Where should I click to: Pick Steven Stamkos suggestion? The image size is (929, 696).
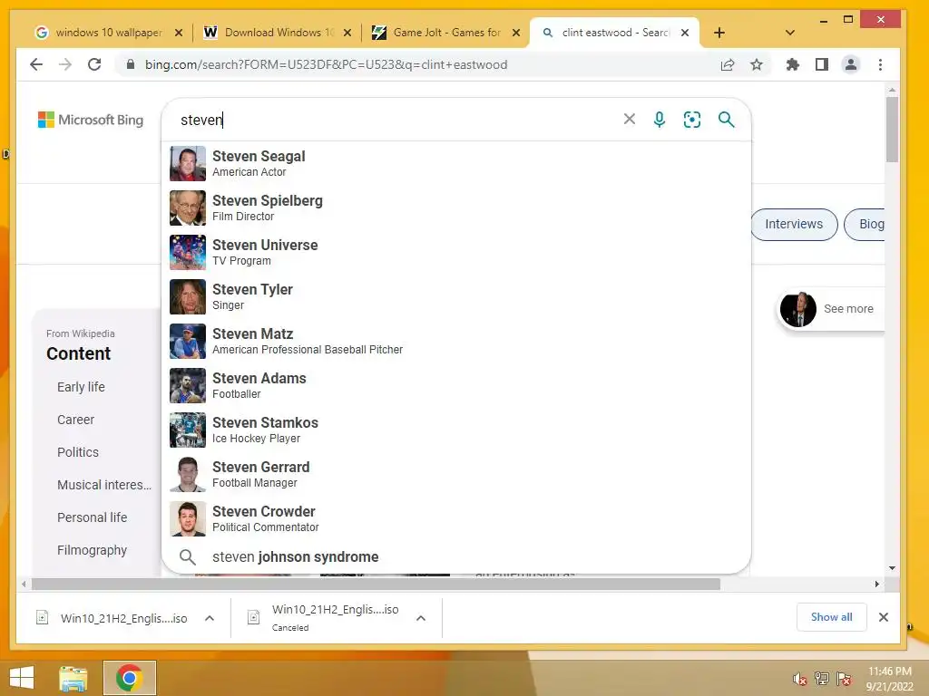456,430
